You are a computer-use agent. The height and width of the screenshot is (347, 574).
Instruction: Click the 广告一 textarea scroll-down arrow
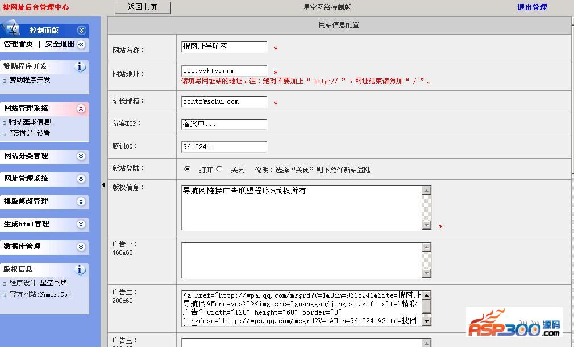click(426, 273)
